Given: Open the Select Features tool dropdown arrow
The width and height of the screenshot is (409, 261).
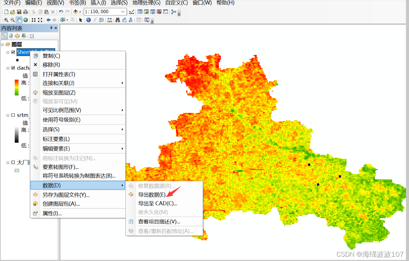Looking at the screenshot, I should (67, 20).
